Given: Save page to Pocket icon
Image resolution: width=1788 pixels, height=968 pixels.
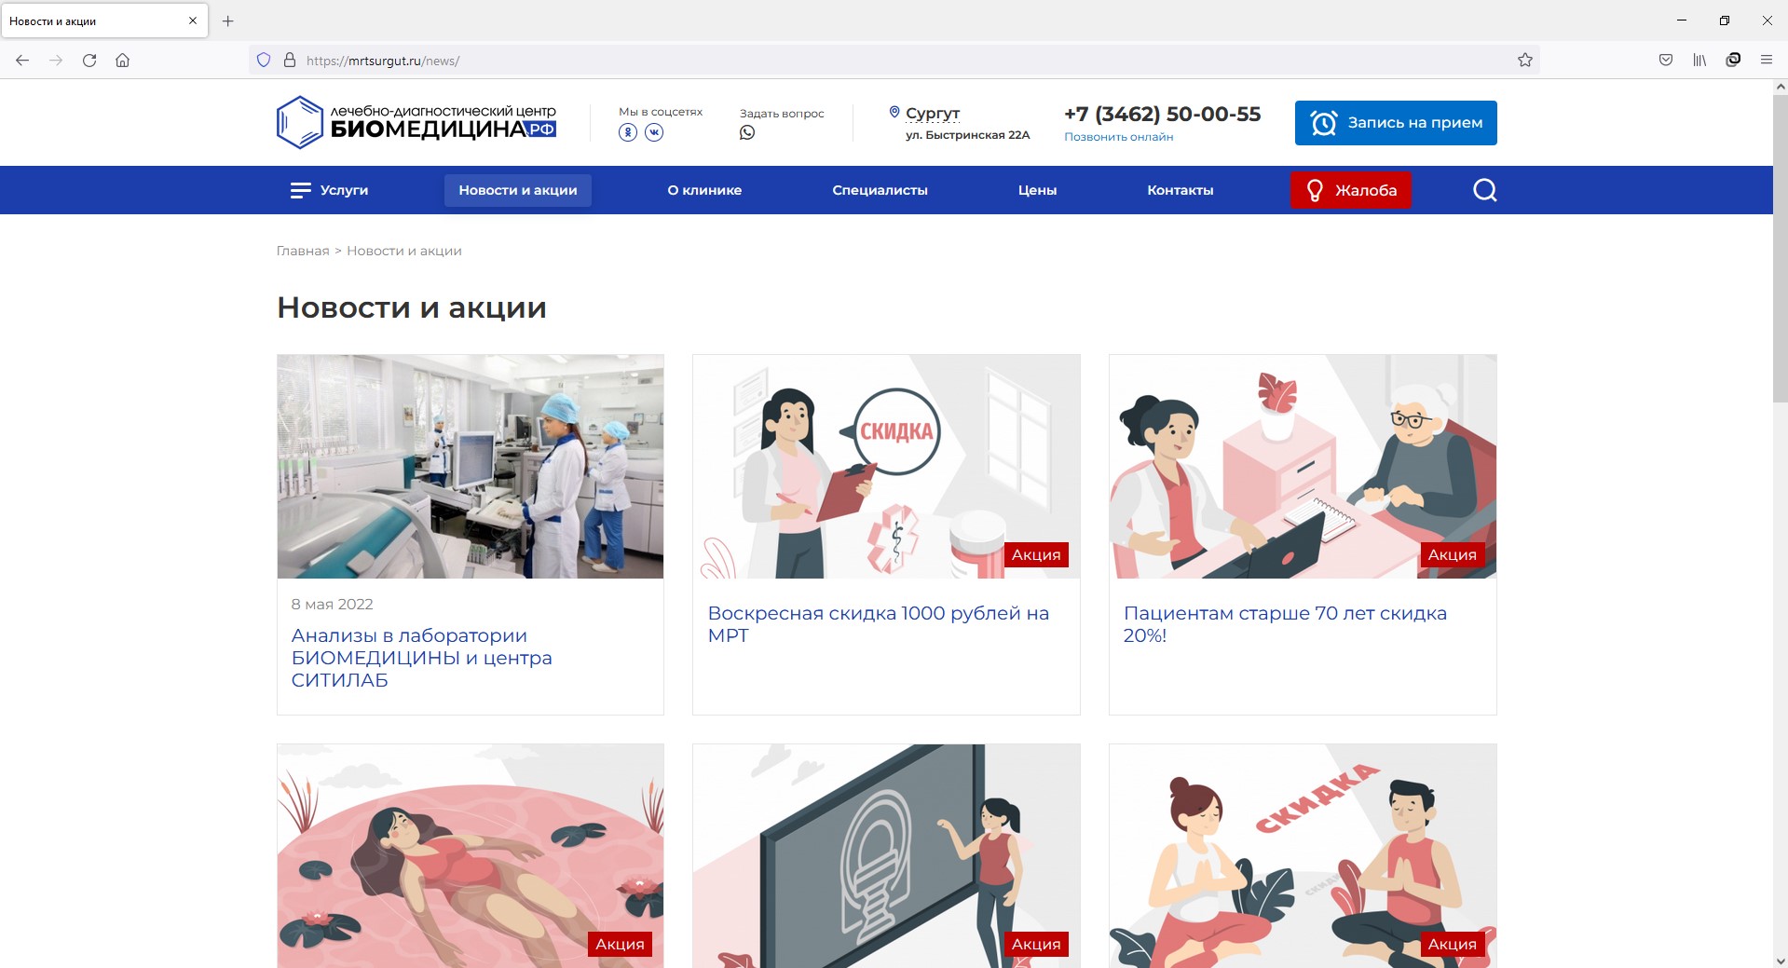Looking at the screenshot, I should pos(1666,61).
